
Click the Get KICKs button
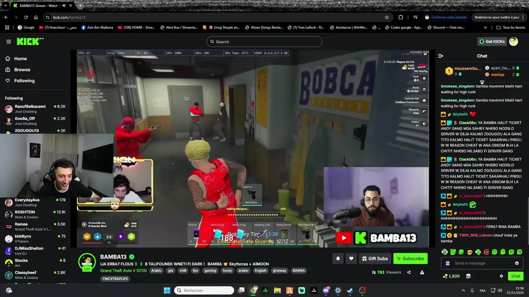click(492, 42)
